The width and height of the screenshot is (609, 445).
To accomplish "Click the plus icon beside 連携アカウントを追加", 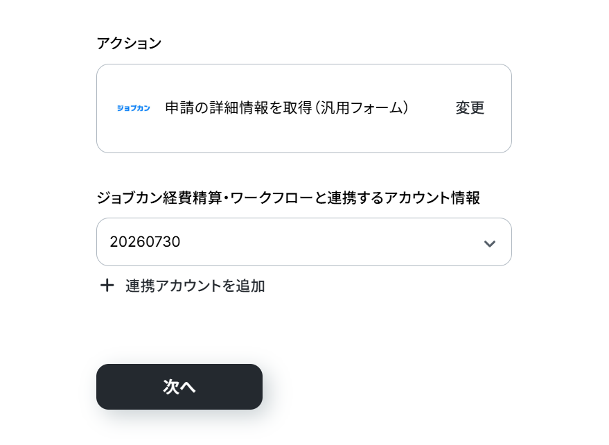I will [x=107, y=286].
